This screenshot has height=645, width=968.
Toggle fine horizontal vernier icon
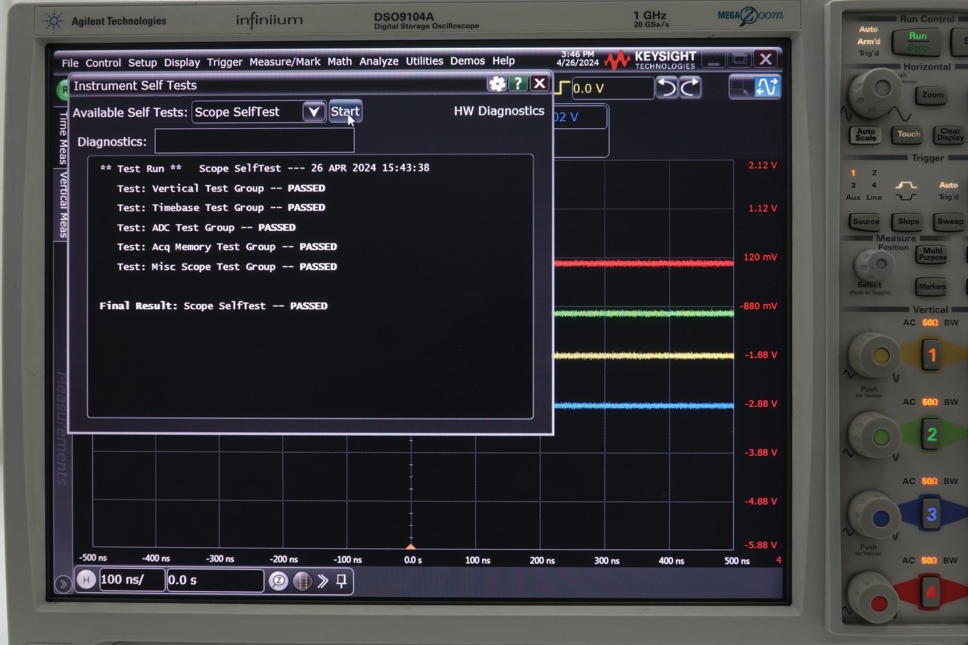click(302, 582)
